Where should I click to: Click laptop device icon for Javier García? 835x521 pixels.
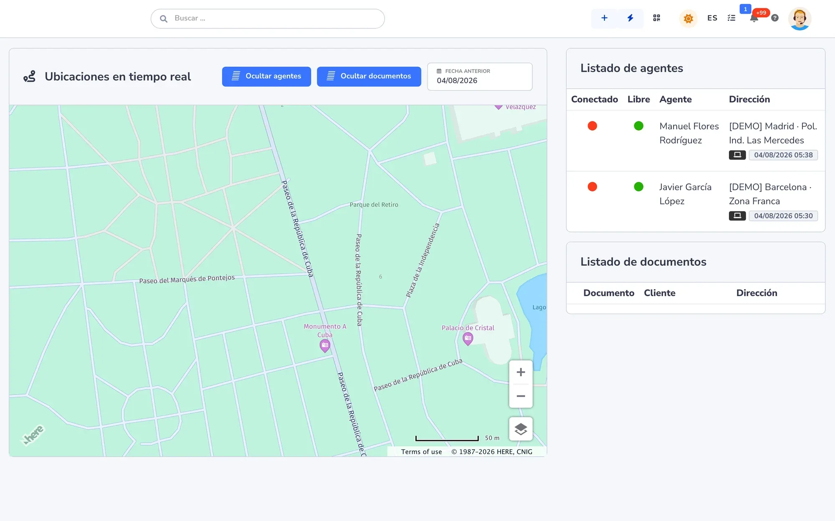click(737, 216)
